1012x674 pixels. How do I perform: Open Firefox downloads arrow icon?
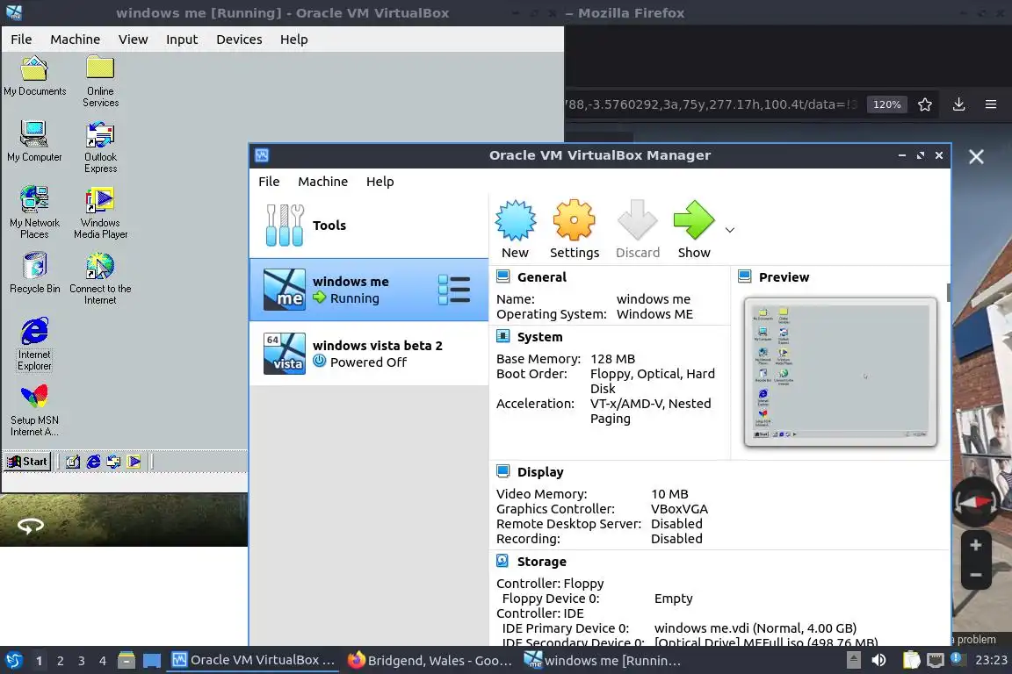959,104
